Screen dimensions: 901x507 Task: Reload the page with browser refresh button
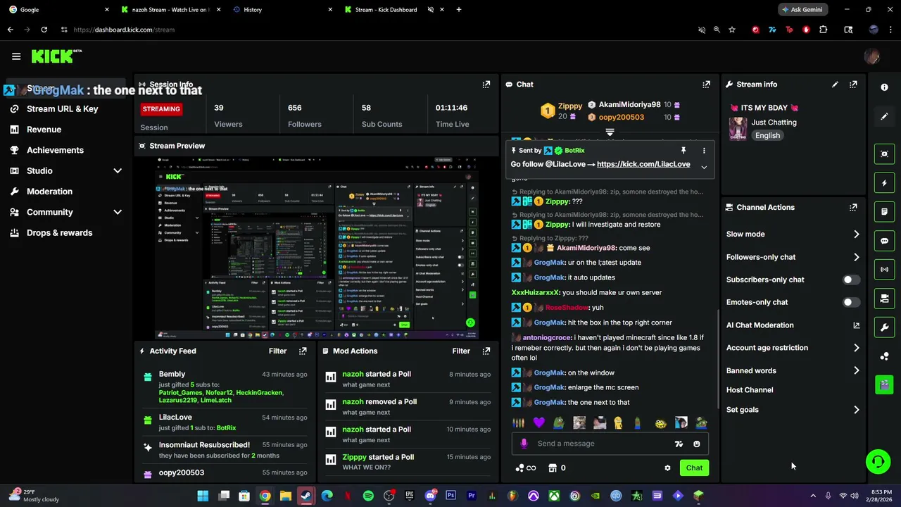[x=44, y=30]
